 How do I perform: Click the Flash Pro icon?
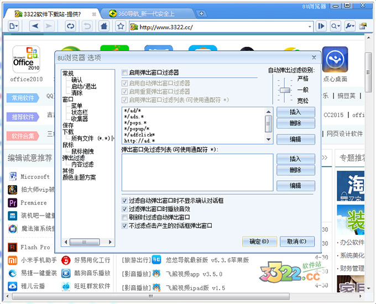tap(13, 247)
